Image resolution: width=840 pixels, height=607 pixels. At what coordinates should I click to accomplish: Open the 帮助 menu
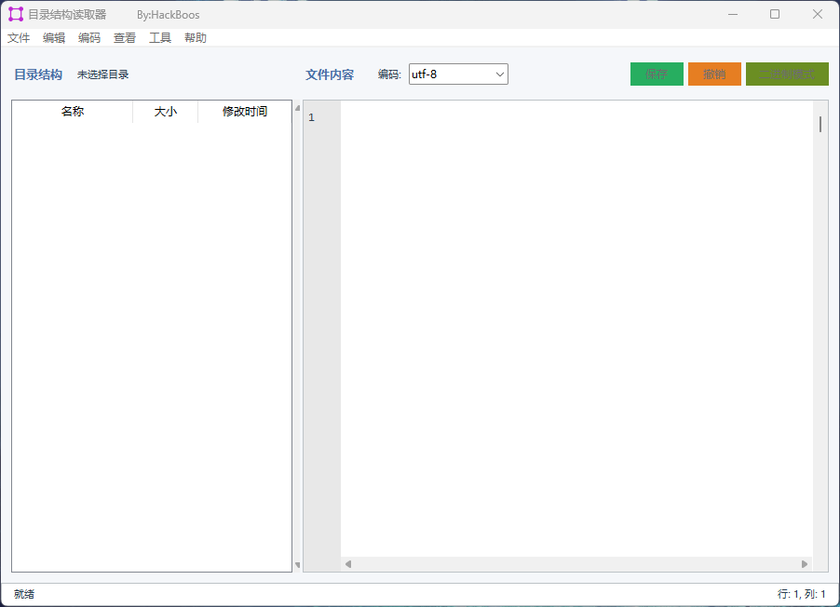(x=196, y=38)
